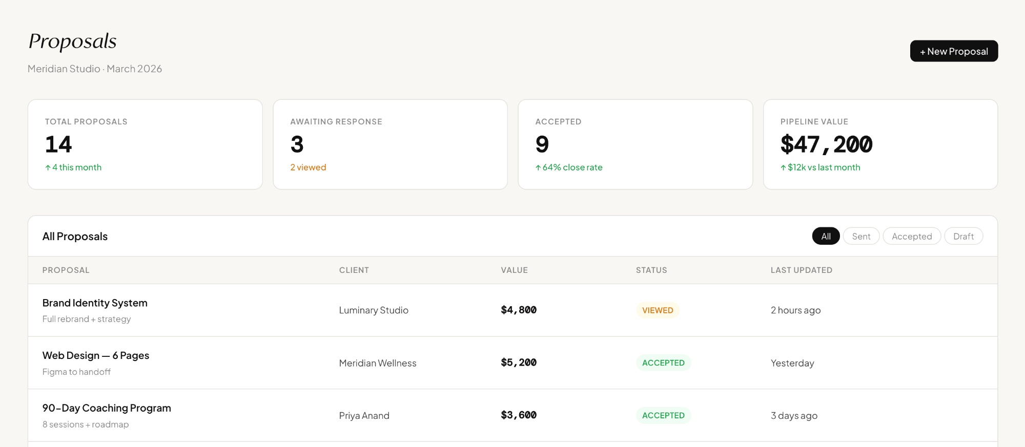Open Web Design — 6 Pages proposal
The width and height of the screenshot is (1025, 447).
click(x=96, y=355)
